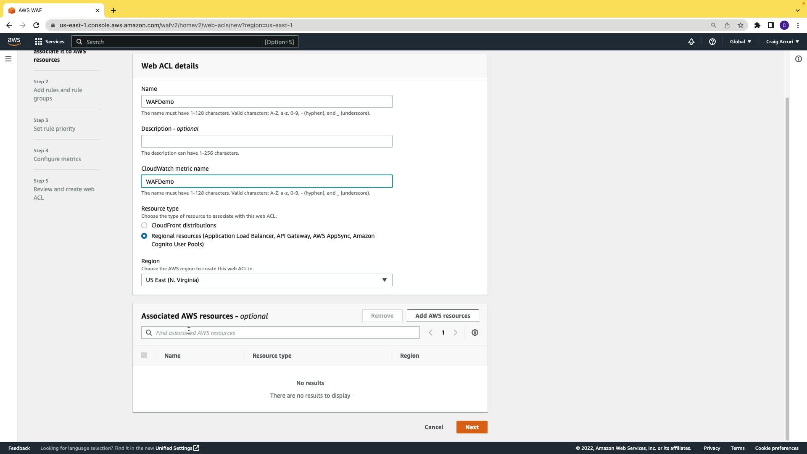Viewport: 807px width, 454px height.
Task: Open the Craig Arcuri account menu
Action: coord(782,42)
